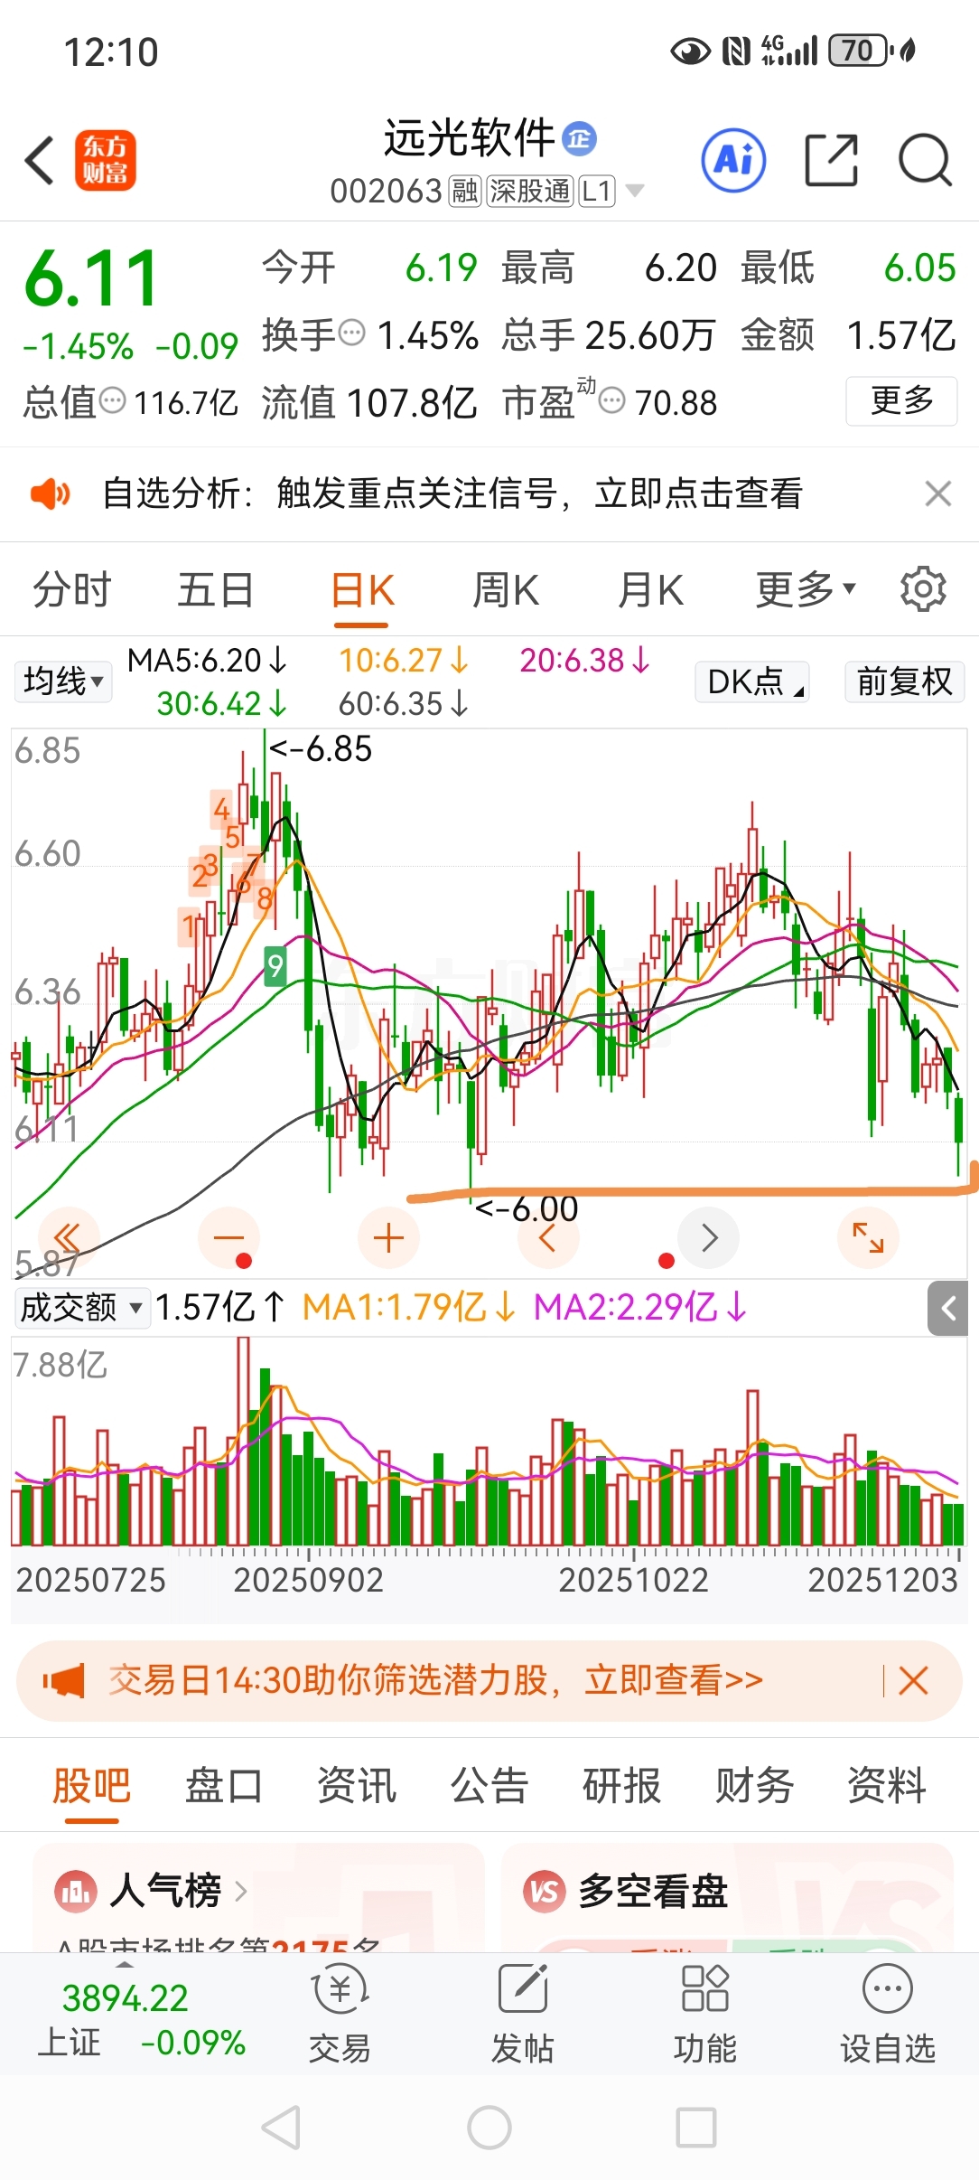Viewport: 979px width, 2180px height.
Task: Tap the info icon next to 换手
Action: (351, 333)
